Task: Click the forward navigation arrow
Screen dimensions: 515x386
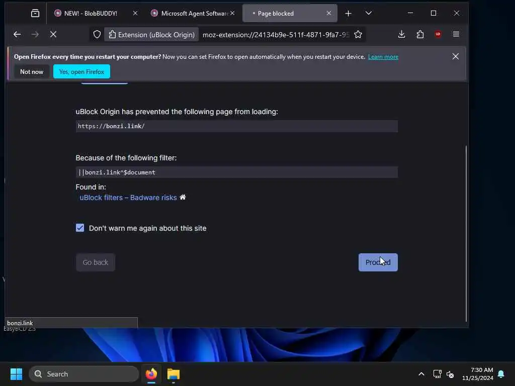Action: coord(35,35)
